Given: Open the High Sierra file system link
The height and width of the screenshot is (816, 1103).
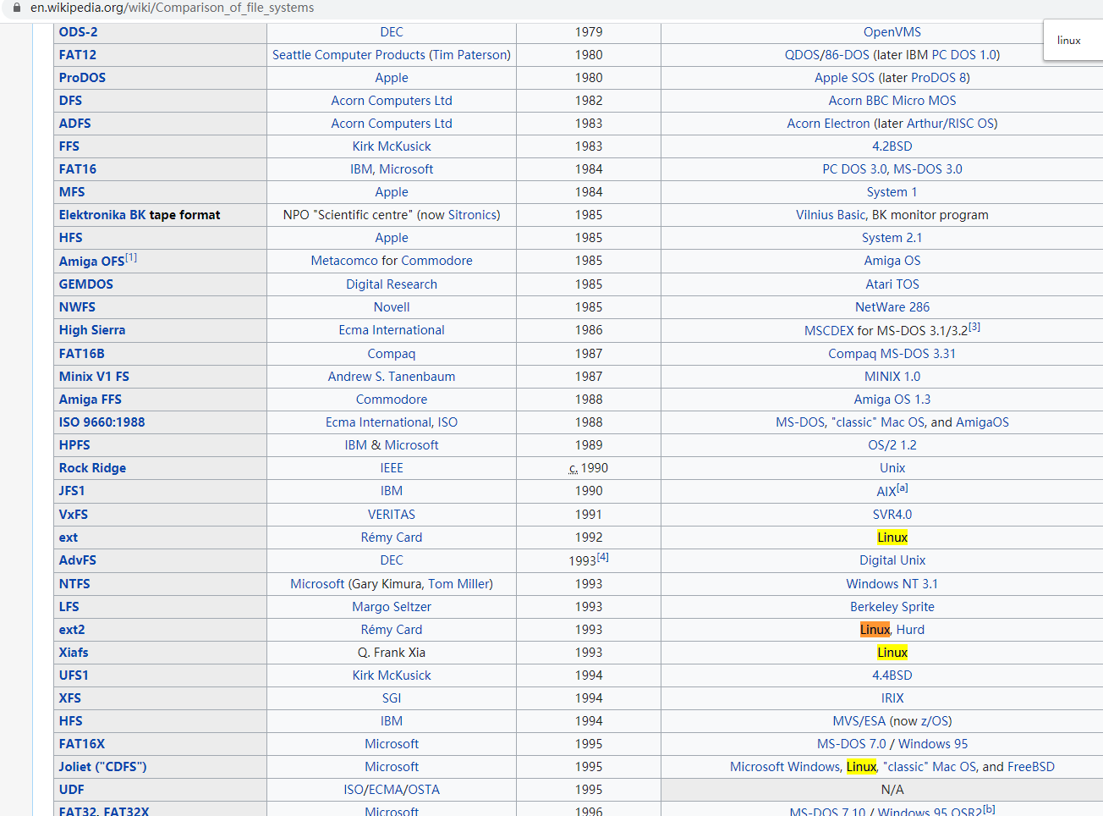Looking at the screenshot, I should tap(92, 330).
